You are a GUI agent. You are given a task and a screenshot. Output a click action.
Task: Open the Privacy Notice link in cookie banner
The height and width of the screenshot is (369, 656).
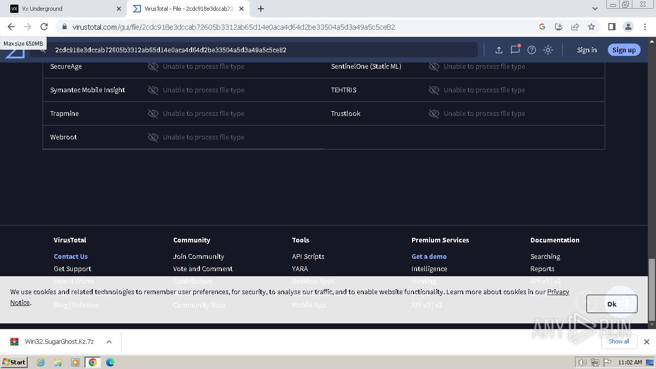tap(558, 292)
